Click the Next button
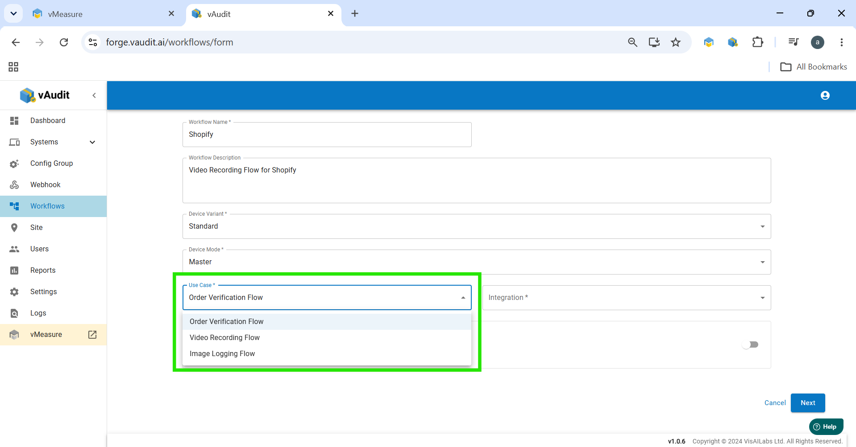The height and width of the screenshot is (447, 856). [x=808, y=403]
